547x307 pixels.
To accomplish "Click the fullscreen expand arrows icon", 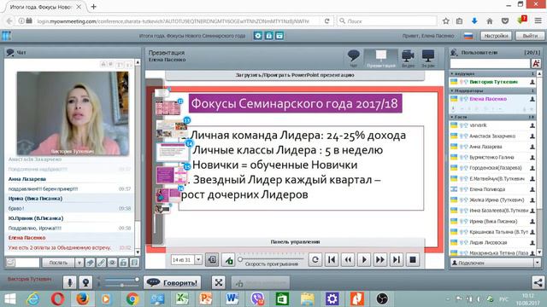I will click(219, 282).
